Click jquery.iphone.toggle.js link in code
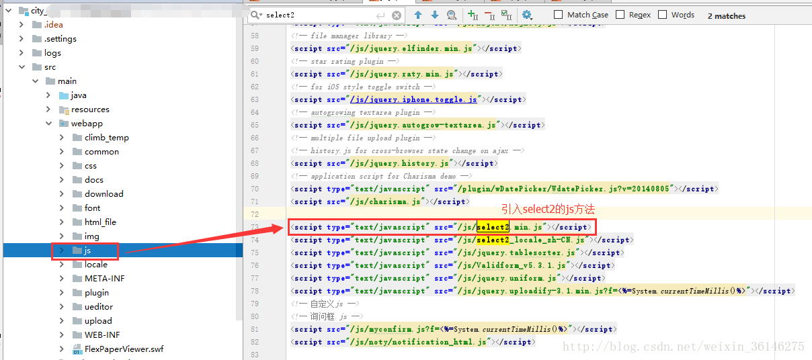The height and width of the screenshot is (360, 812). point(413,99)
